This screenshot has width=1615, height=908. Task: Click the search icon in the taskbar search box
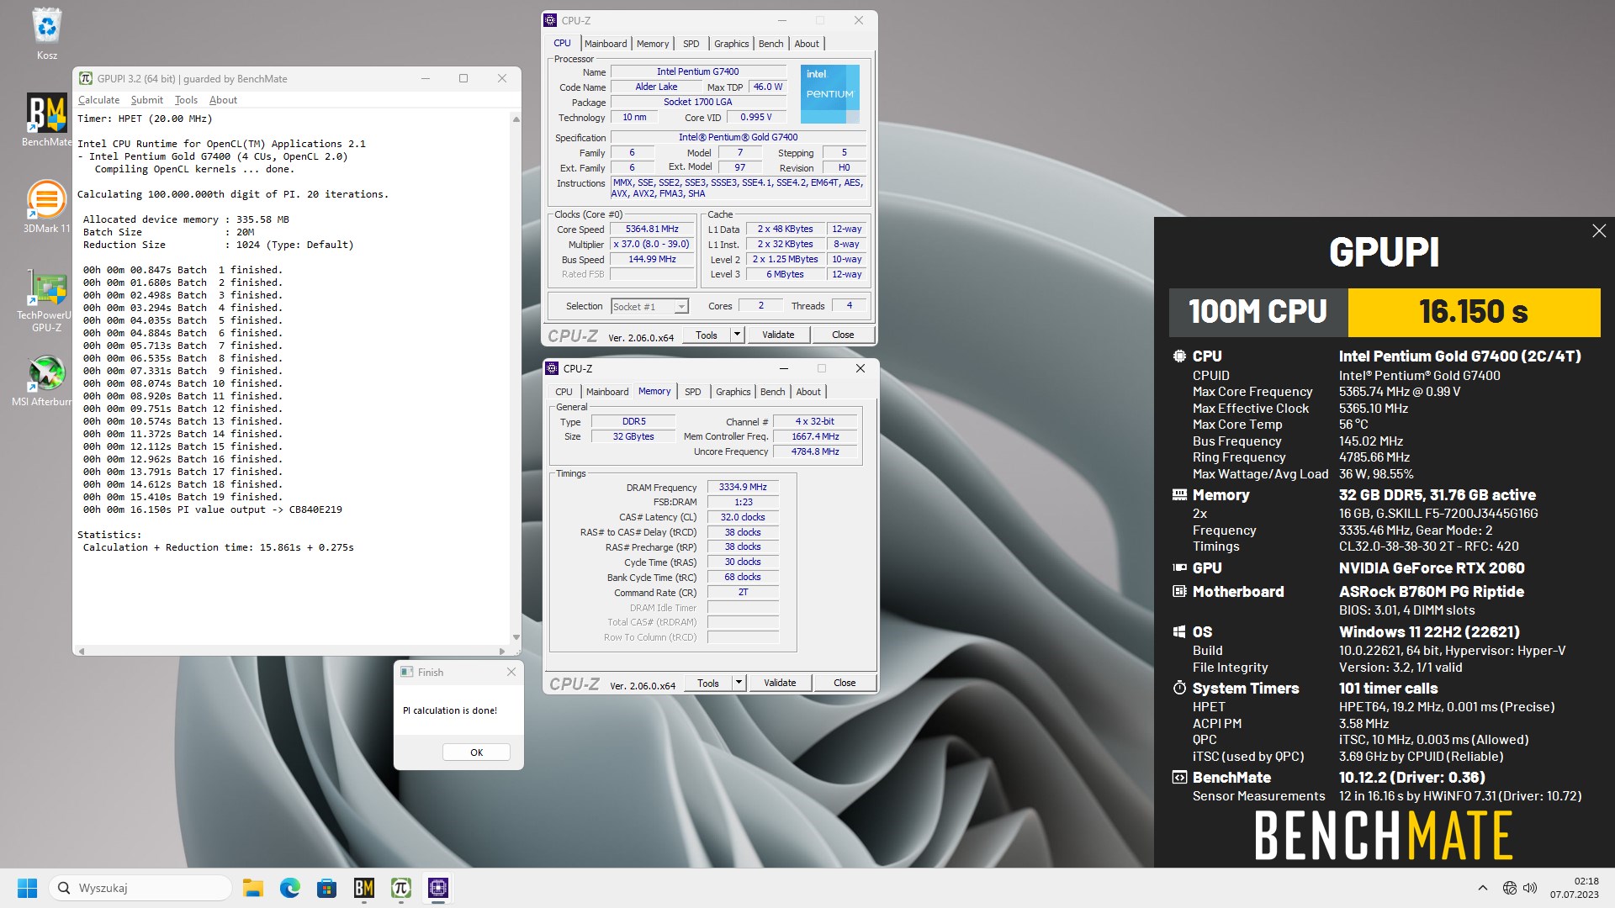64,888
